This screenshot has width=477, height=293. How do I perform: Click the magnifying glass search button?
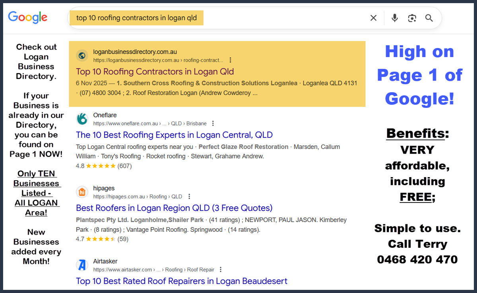click(429, 18)
